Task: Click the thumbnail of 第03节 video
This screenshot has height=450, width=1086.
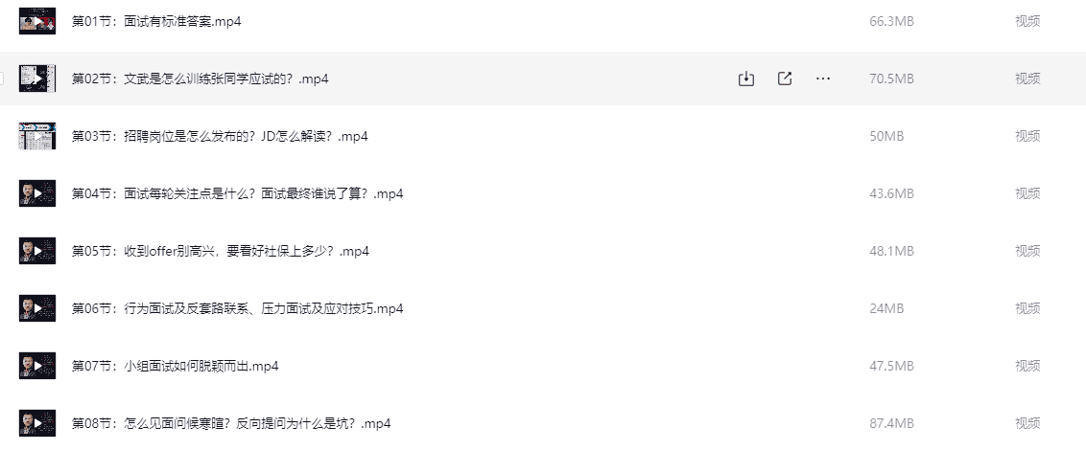Action: (37, 136)
